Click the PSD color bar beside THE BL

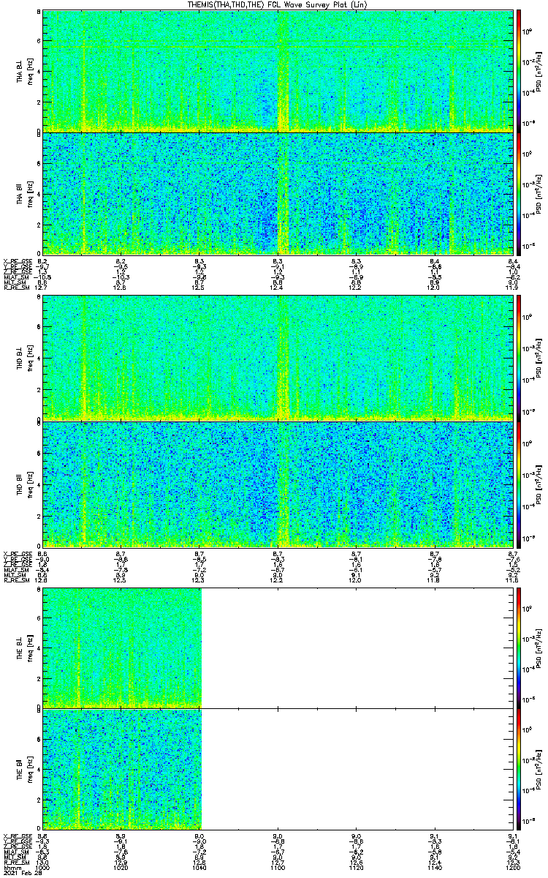(x=520, y=648)
